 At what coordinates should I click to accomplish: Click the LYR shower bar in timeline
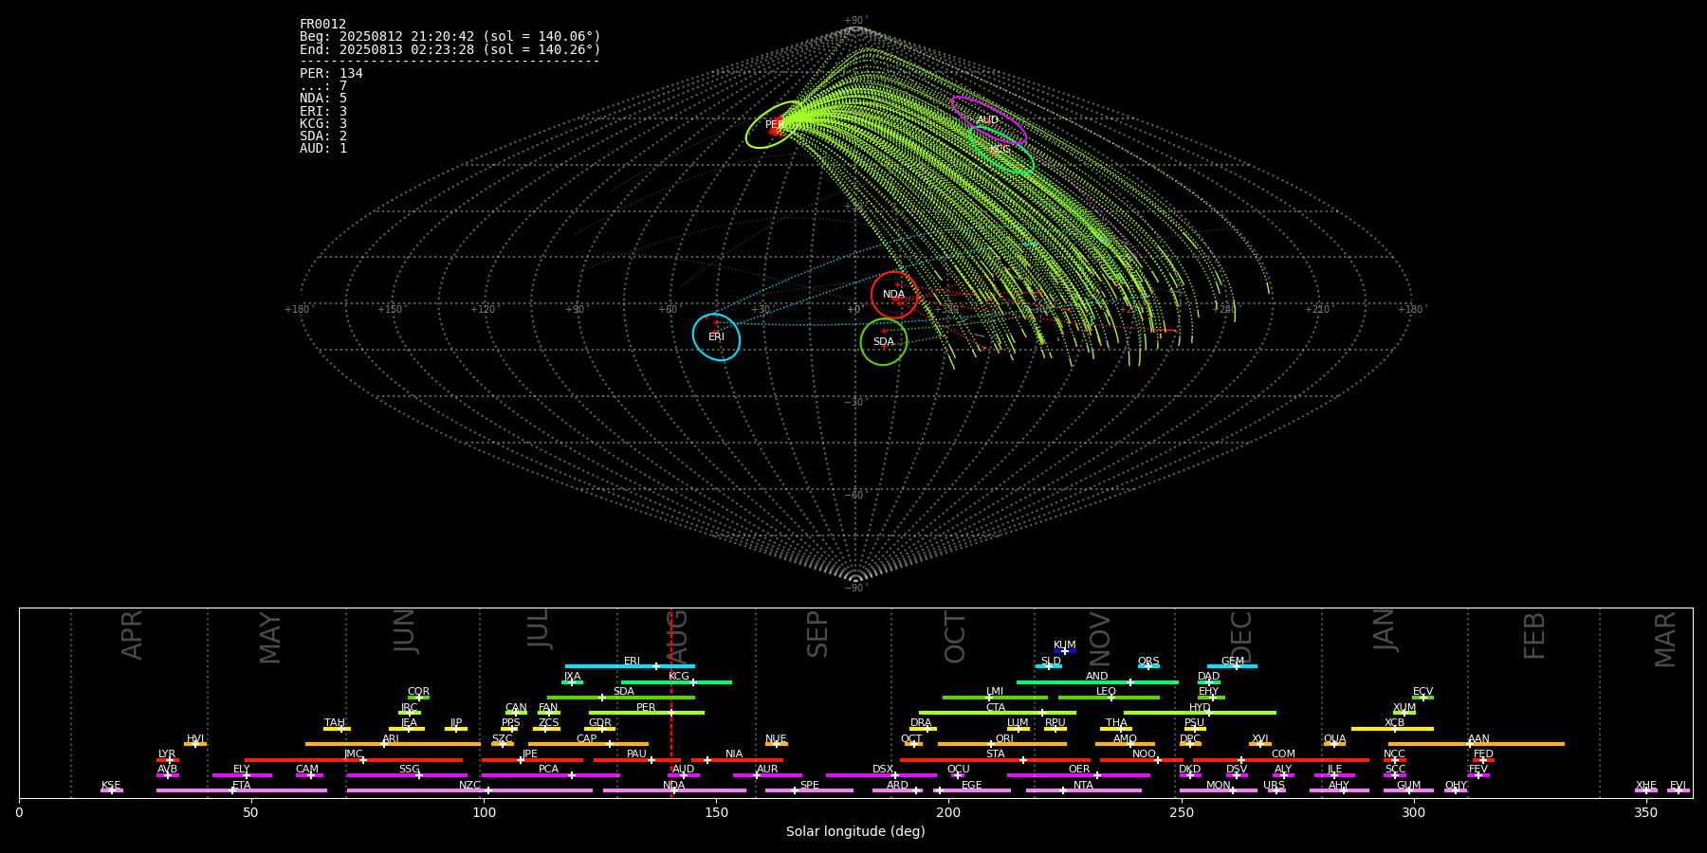168,759
